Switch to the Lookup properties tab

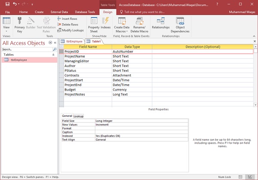click(x=78, y=116)
